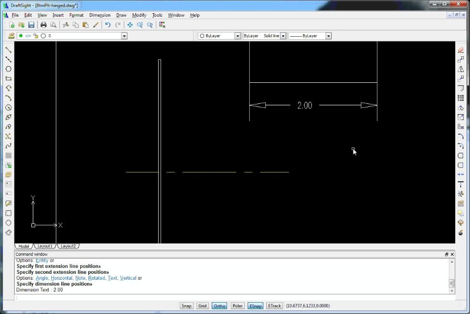470x314 pixels.
Task: Toggle the Grid display button
Action: (202, 306)
